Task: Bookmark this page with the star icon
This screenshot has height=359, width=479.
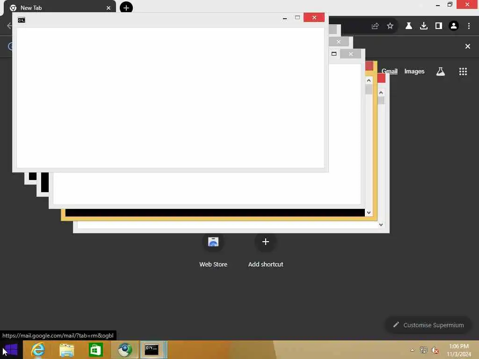Action: tap(390, 26)
